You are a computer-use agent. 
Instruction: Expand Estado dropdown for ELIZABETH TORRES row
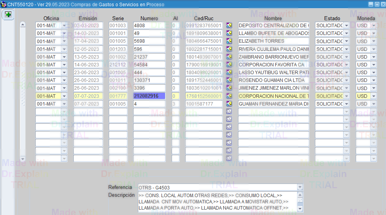click(x=346, y=41)
